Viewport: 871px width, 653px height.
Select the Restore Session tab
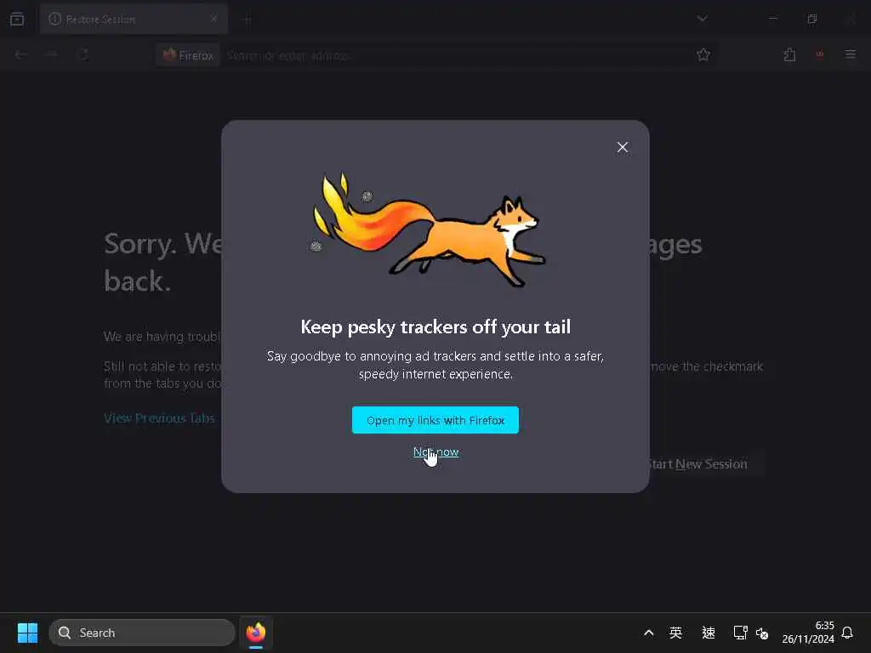134,20
